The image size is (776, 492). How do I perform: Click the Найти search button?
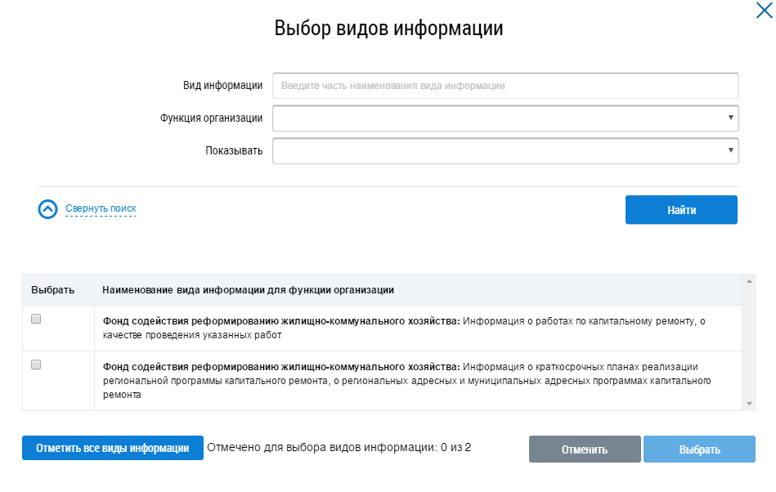click(681, 210)
